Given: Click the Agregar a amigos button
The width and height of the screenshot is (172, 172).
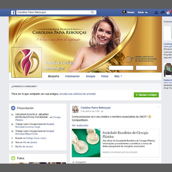Looking at the screenshot, I should click(146, 95).
